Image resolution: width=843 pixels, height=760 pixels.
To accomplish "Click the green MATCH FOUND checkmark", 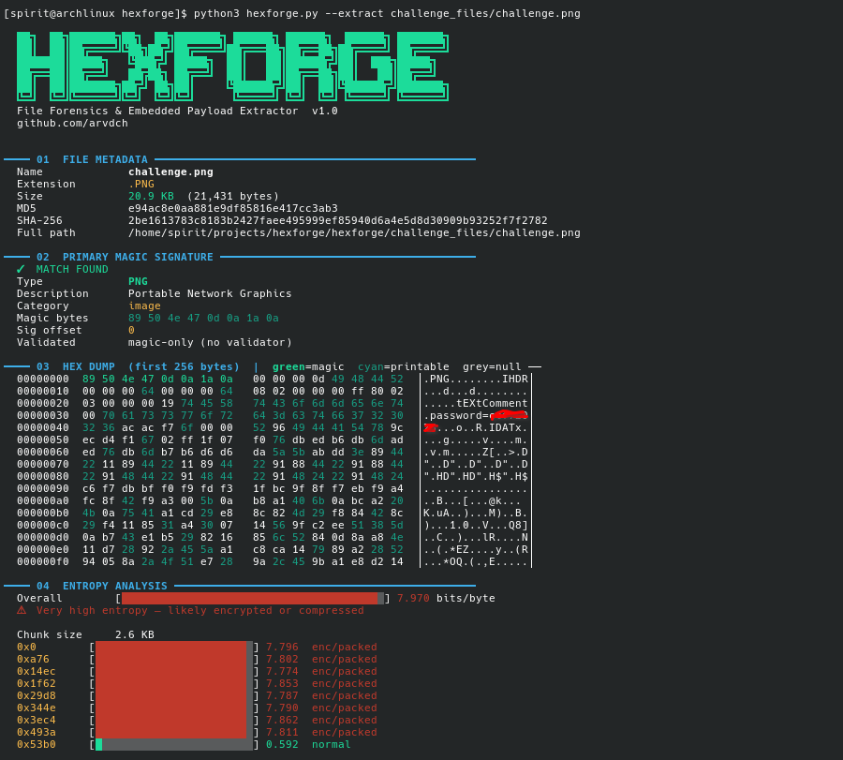I will pyautogui.click(x=21, y=269).
